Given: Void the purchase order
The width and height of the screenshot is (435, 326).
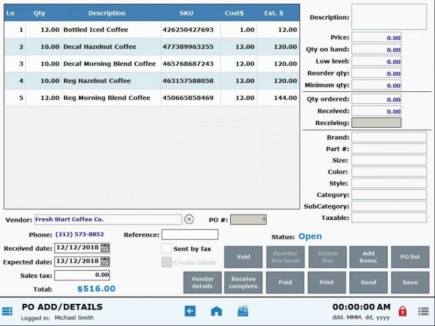Looking at the screenshot, I should 243,256.
